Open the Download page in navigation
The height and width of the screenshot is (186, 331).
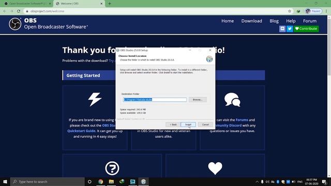(x=252, y=21)
